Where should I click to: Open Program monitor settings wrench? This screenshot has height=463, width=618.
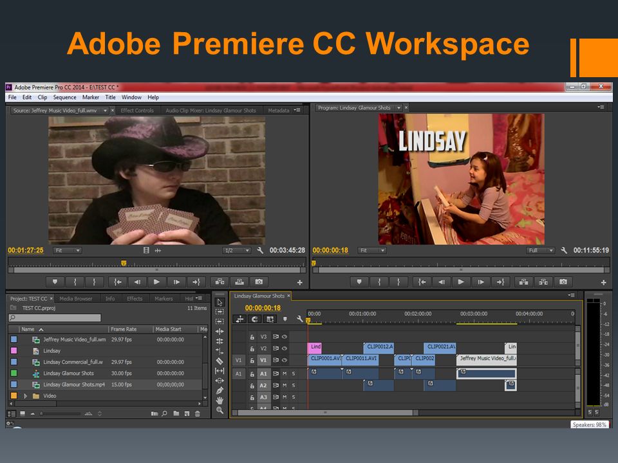point(564,250)
